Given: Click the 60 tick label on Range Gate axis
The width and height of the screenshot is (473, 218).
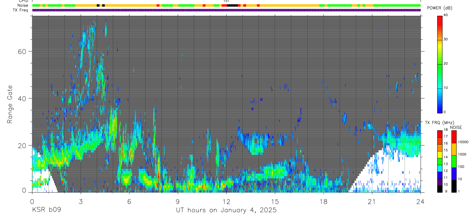Looking at the screenshot, I should [23, 51].
